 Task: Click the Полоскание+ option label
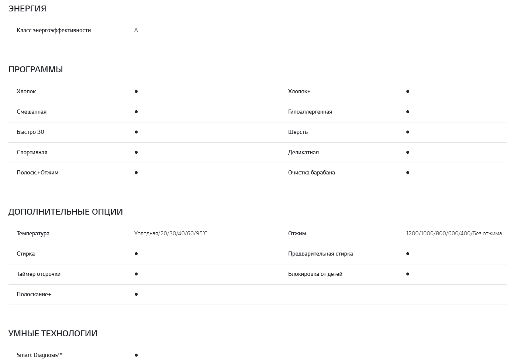coord(34,294)
